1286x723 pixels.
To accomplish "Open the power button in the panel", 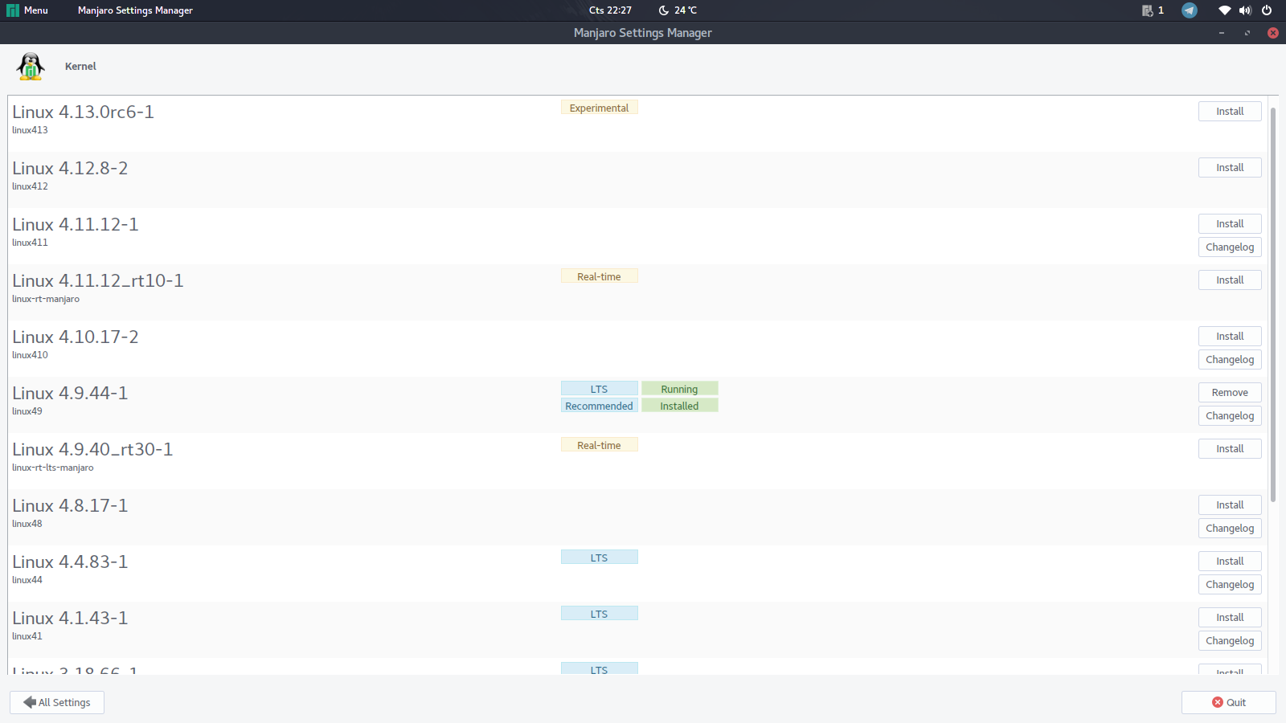I will [1267, 10].
